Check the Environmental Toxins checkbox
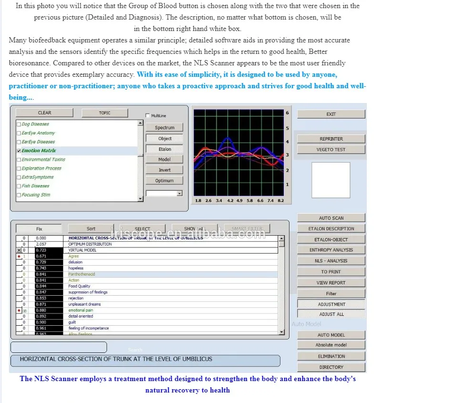This screenshot has width=456, height=403. coord(19,160)
